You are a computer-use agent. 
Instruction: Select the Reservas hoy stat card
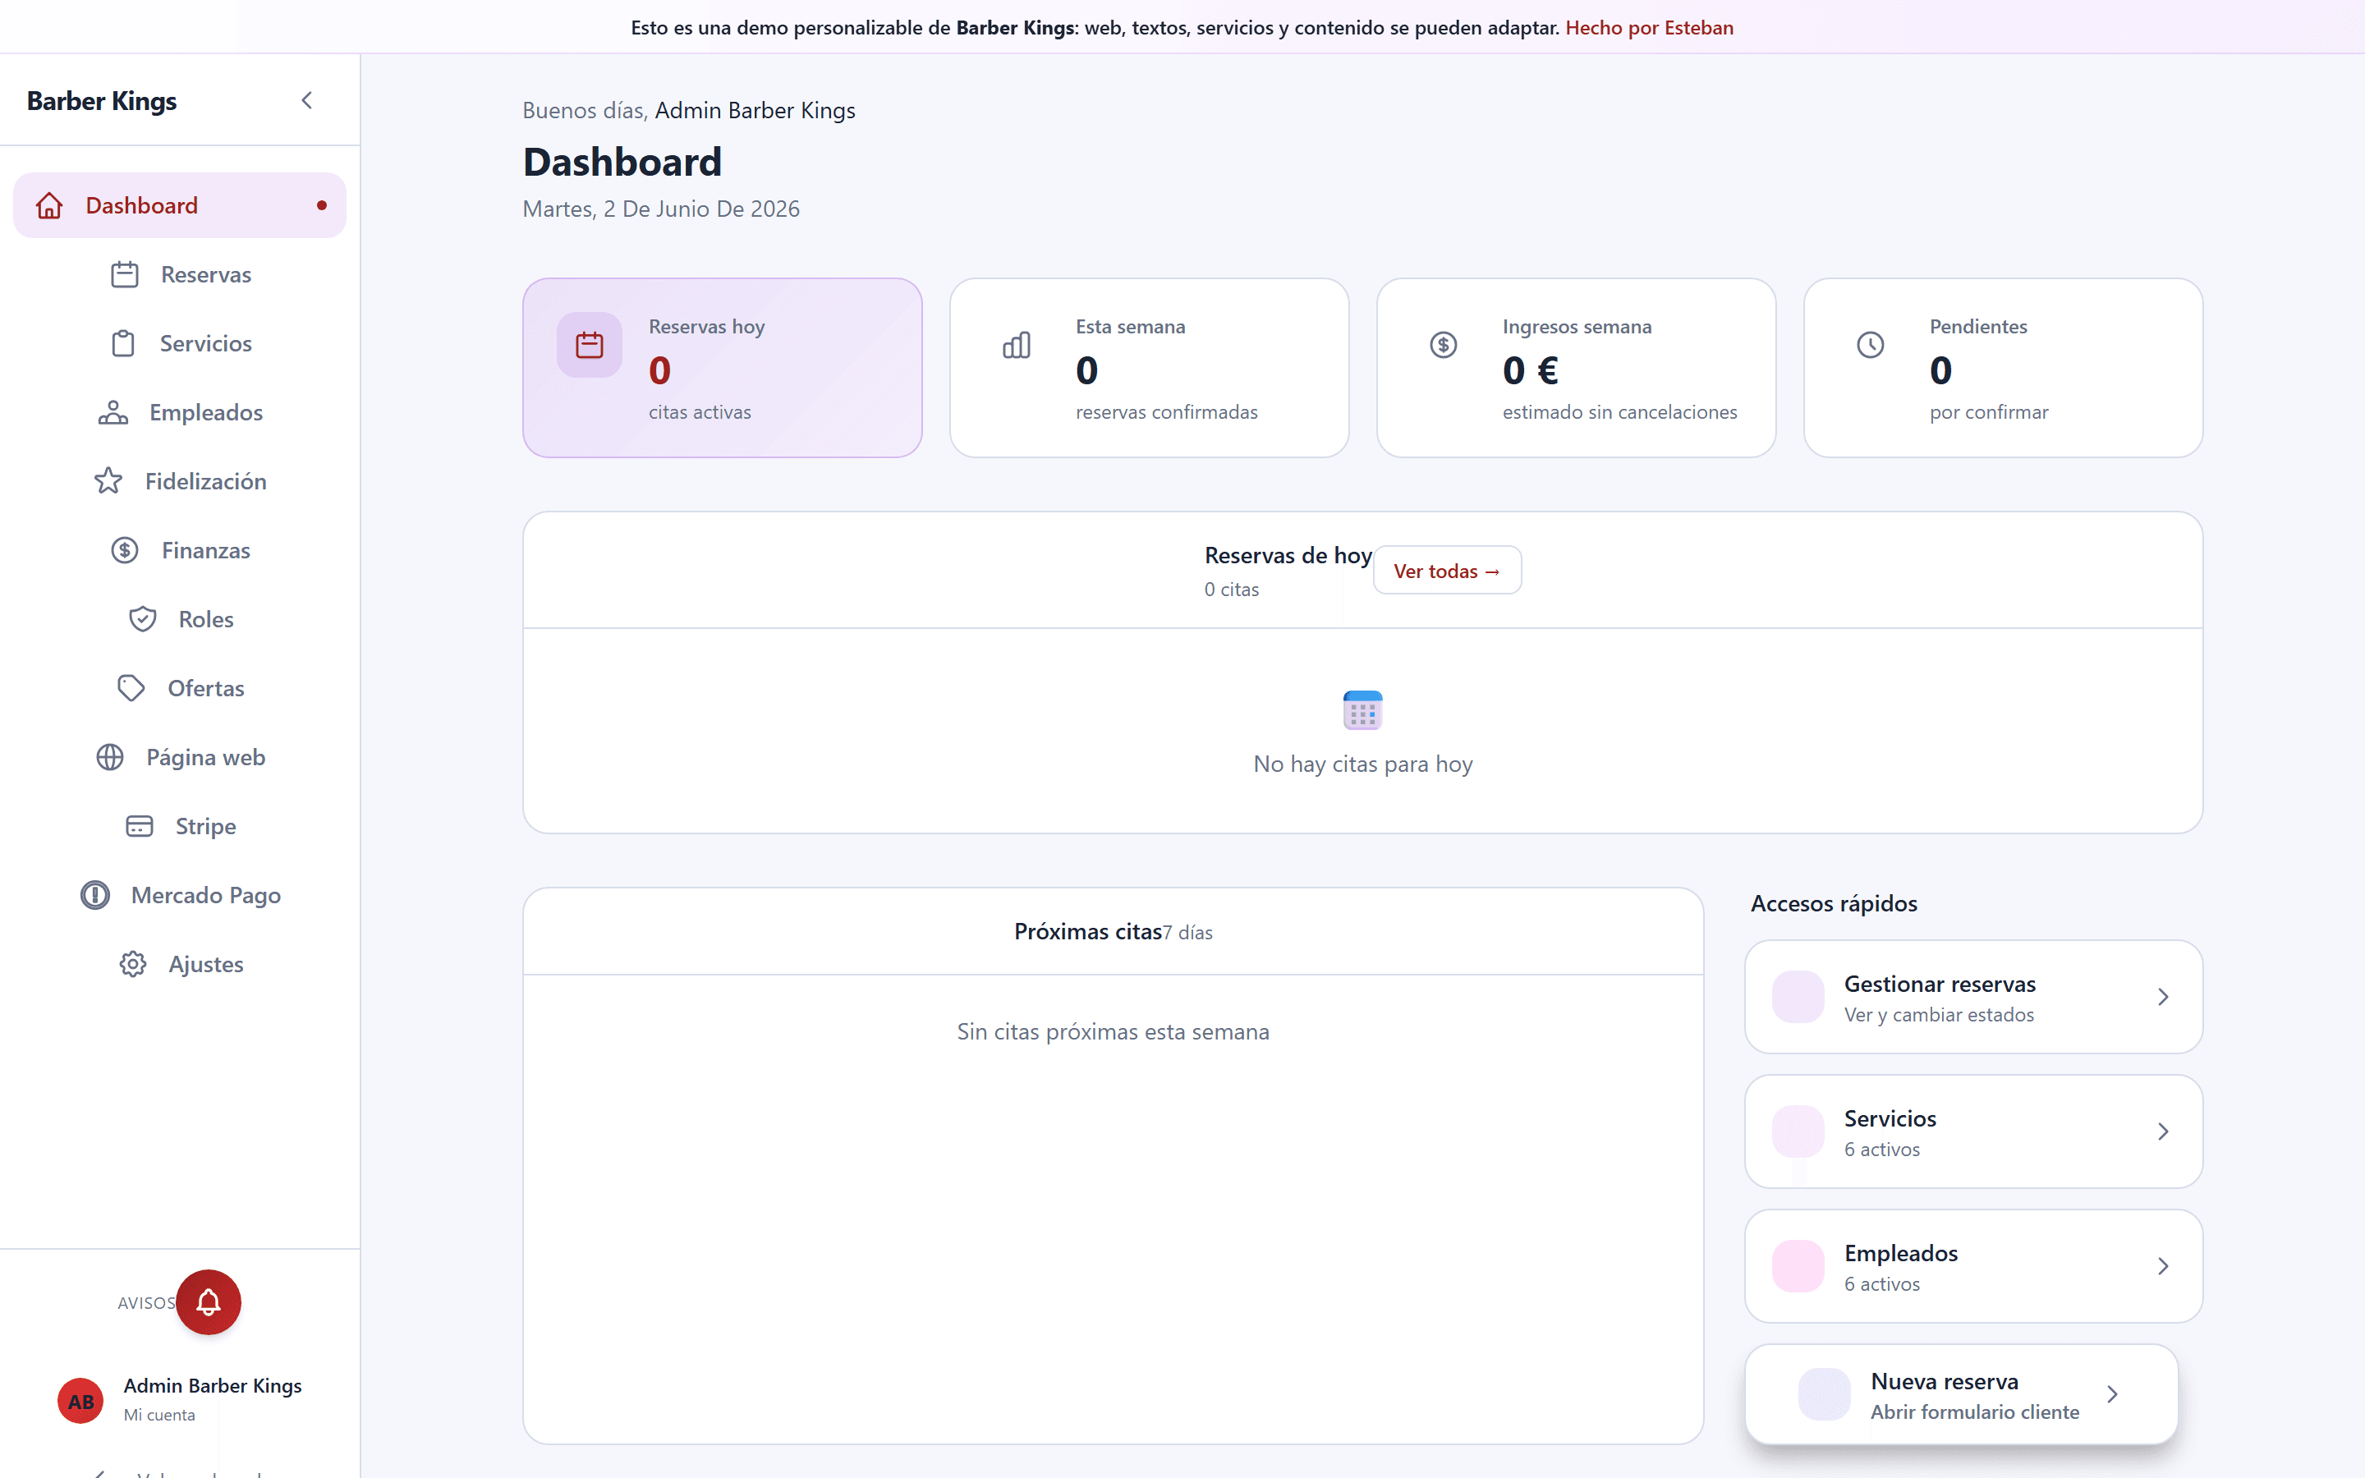(723, 368)
